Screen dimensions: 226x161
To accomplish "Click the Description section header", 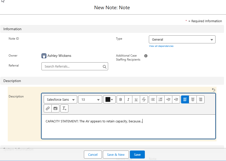I will (112, 81).
